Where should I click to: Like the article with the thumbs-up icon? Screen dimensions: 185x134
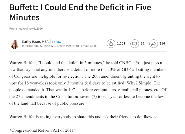coord(111,44)
